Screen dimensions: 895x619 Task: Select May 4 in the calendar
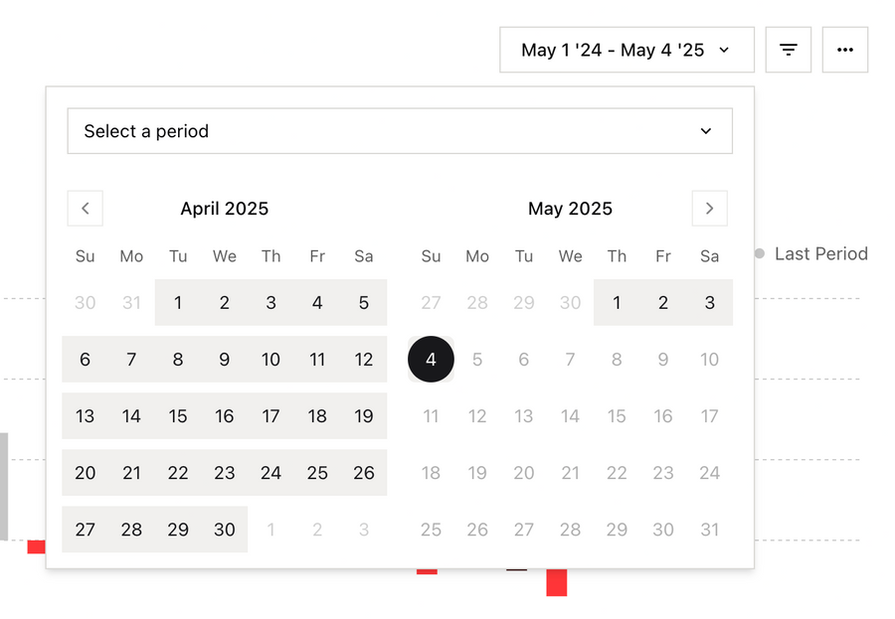[x=431, y=359]
